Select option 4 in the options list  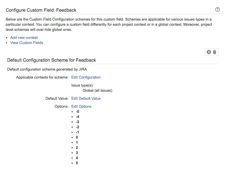point(77,158)
